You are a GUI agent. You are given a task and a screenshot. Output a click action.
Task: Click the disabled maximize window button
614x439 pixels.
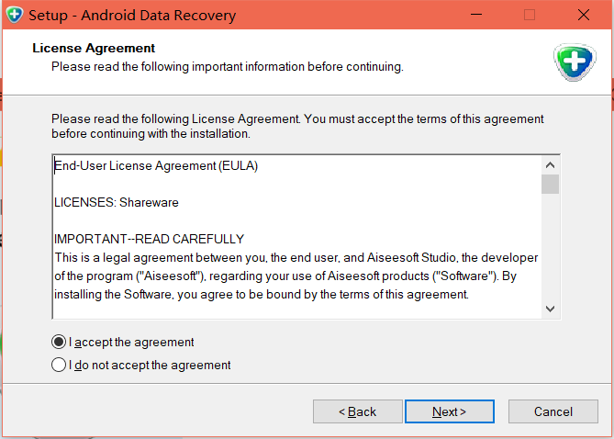tap(530, 15)
